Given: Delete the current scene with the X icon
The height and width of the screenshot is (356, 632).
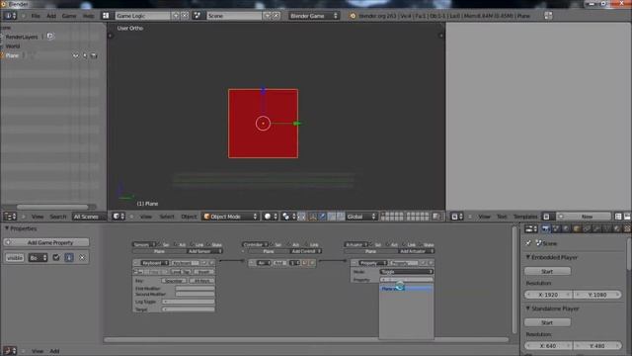Looking at the screenshot, I should click(x=276, y=16).
